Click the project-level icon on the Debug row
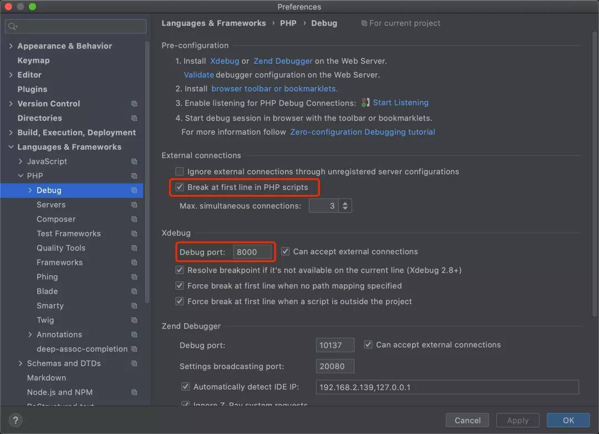599x434 pixels. click(134, 190)
